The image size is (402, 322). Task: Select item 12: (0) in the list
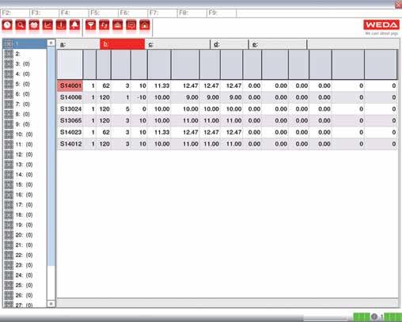(24, 154)
